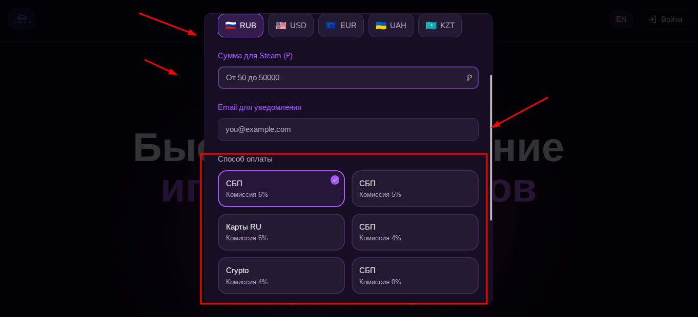Viewport: 698px width, 317px height.
Task: Switch to the KZT currency tab
Action: coord(440,26)
